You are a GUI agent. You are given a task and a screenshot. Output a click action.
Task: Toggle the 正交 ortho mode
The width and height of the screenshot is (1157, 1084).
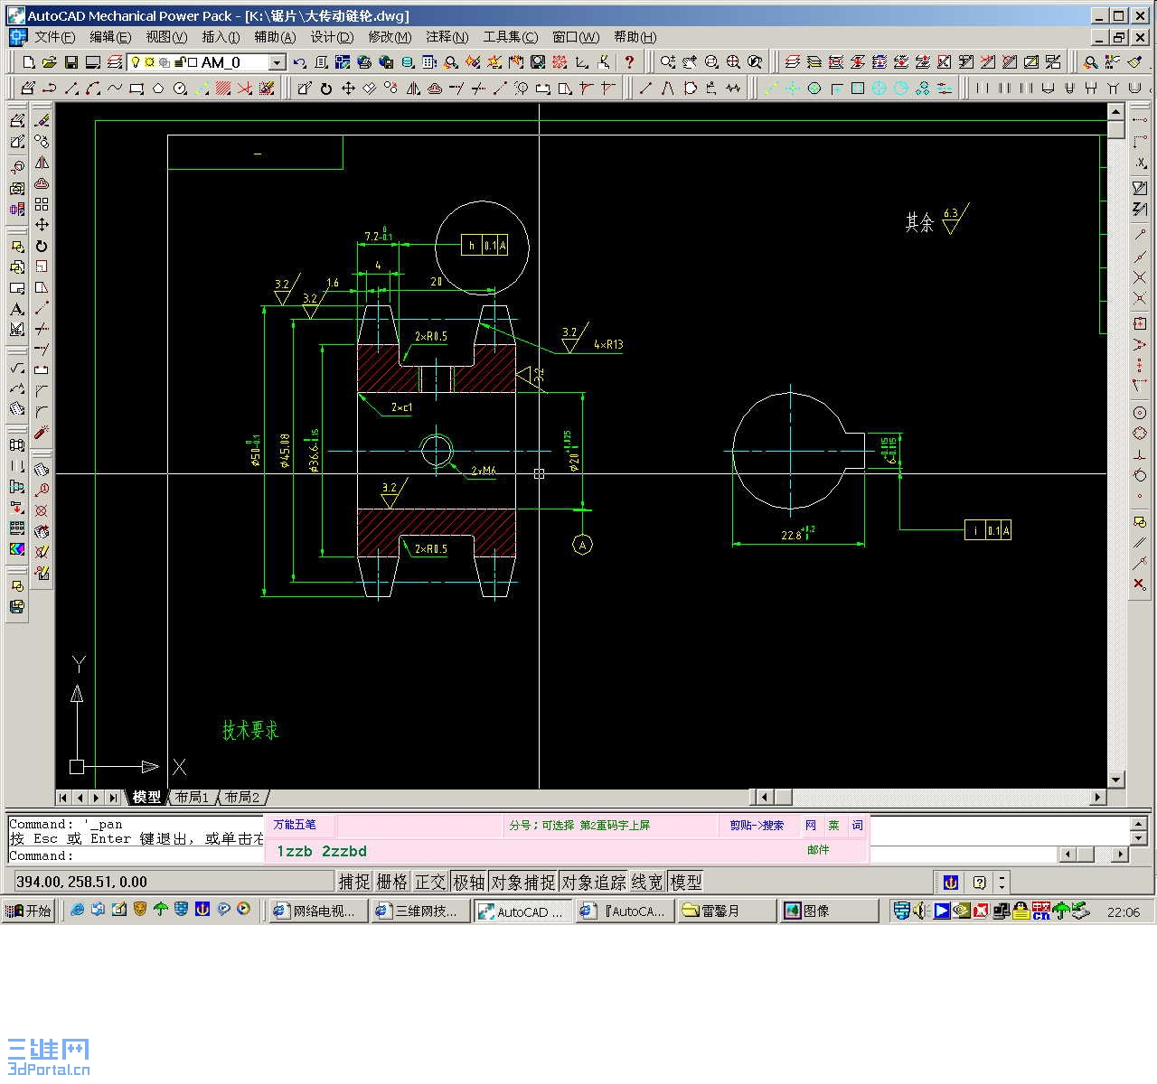430,882
